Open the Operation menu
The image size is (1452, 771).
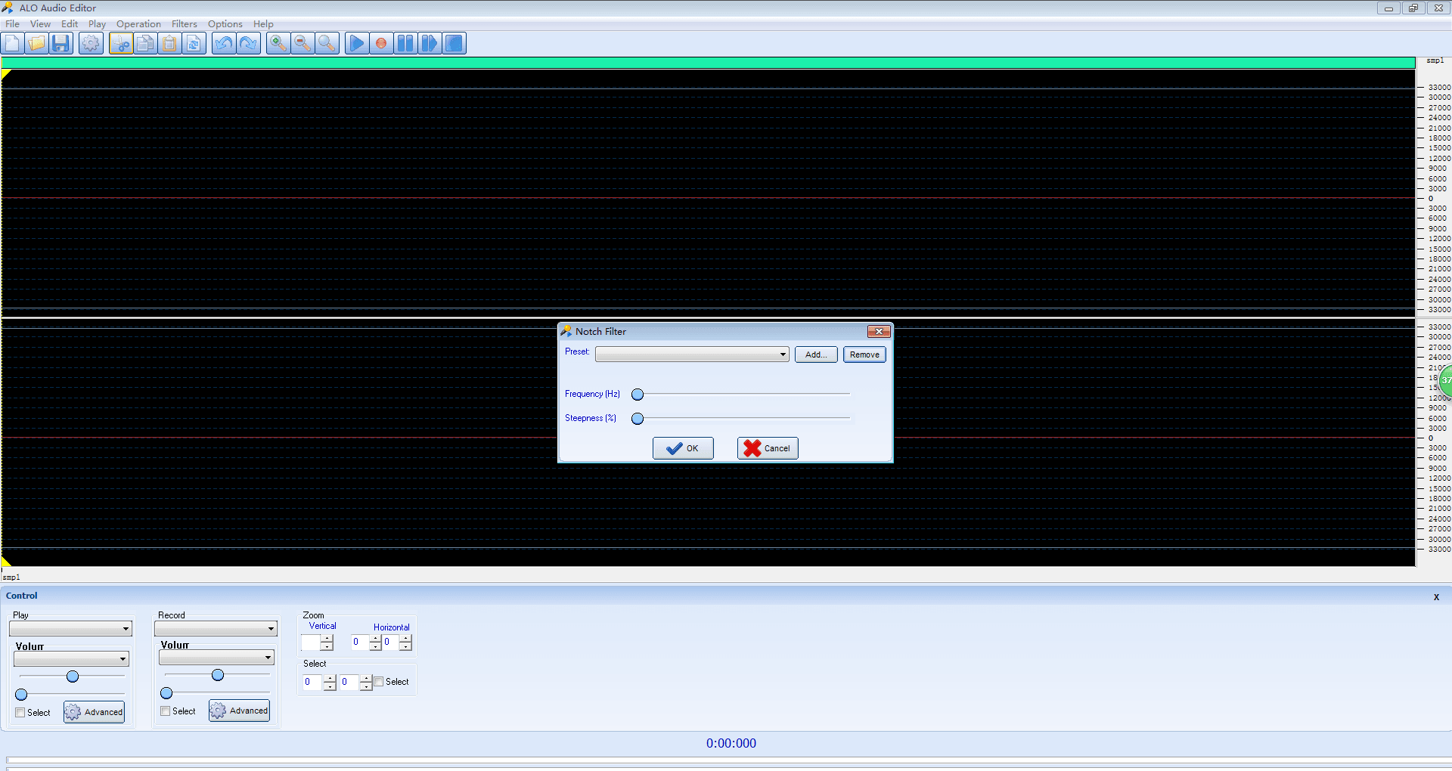(138, 24)
